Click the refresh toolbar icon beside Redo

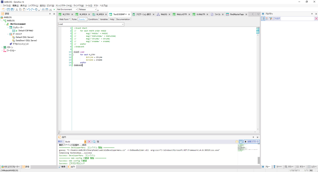(x=36, y=10)
